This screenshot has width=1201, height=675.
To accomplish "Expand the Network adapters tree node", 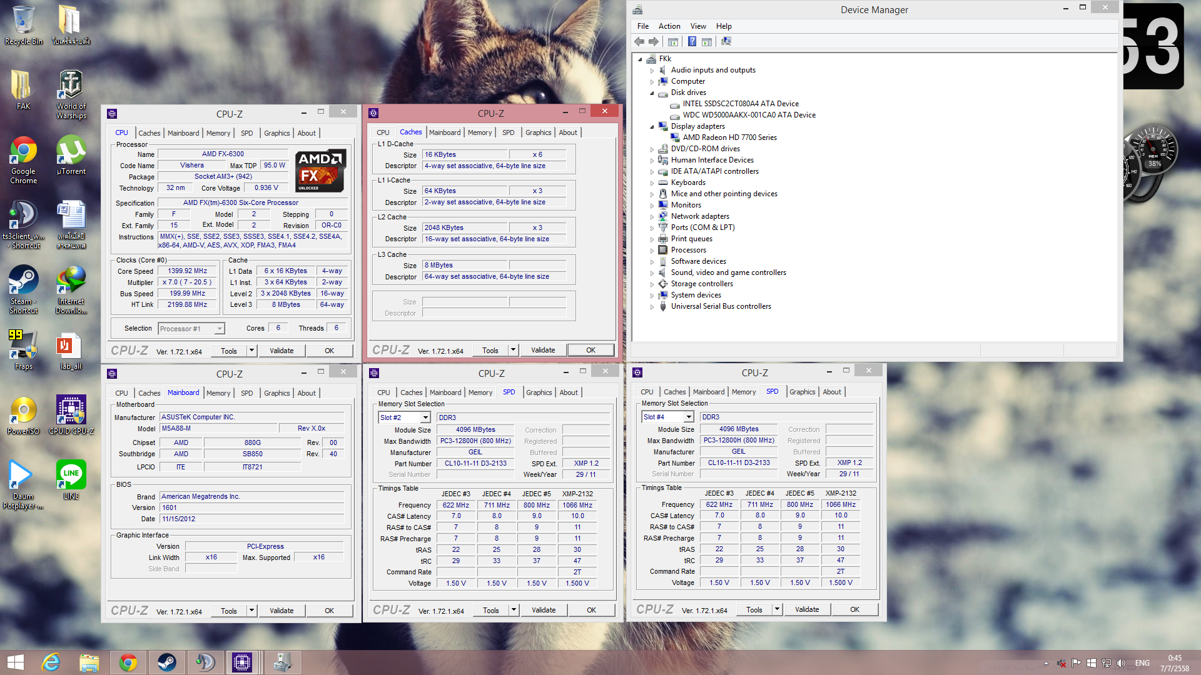I will point(652,216).
